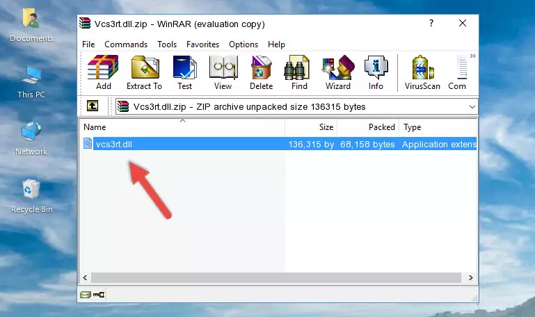Select Recycle Bin desktop icon
The height and width of the screenshot is (317, 535).
[31, 196]
